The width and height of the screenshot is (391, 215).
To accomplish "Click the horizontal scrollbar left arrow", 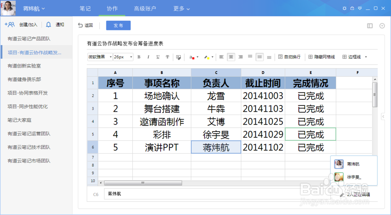I will (x=101, y=183).
